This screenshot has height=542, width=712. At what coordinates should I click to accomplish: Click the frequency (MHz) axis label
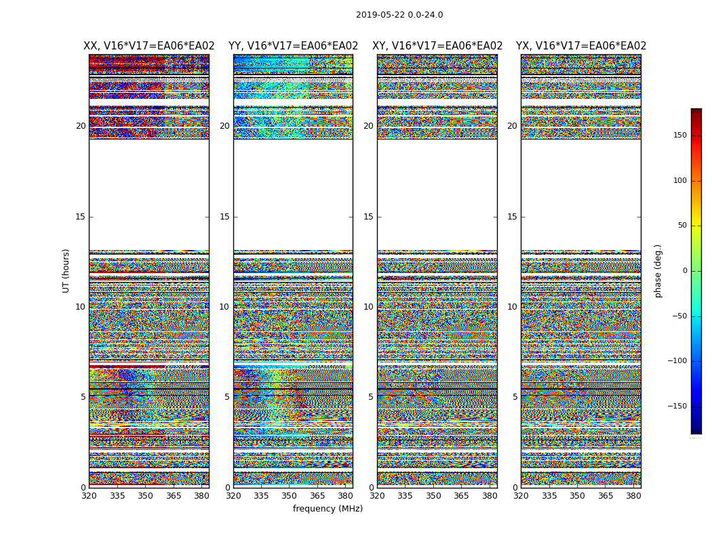pos(328,508)
